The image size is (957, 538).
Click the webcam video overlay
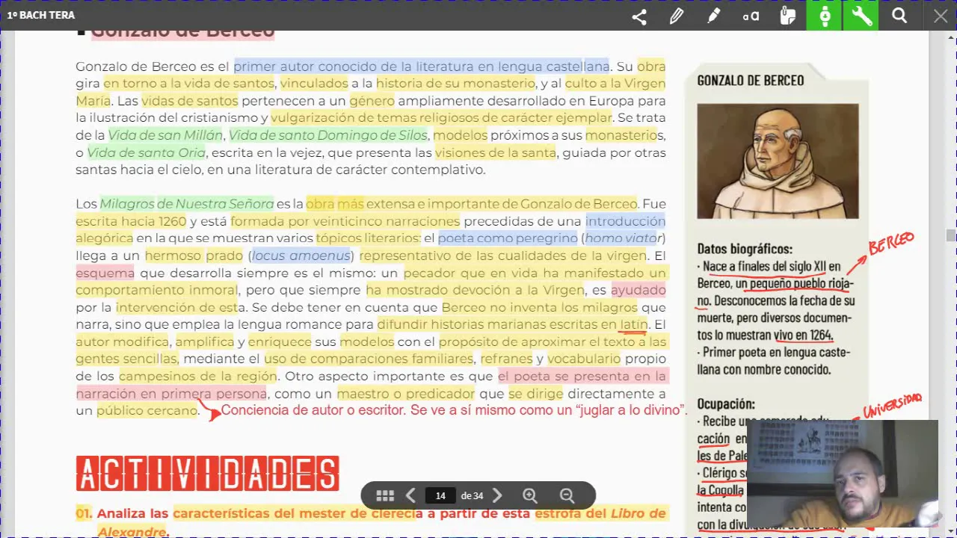tap(842, 474)
